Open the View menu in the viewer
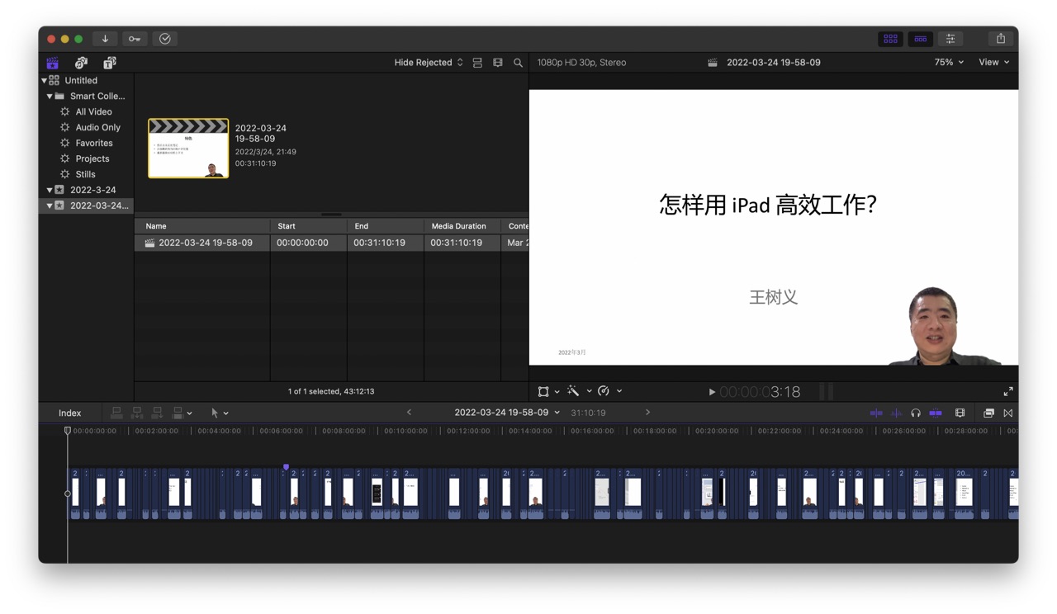The width and height of the screenshot is (1057, 614). pos(993,62)
